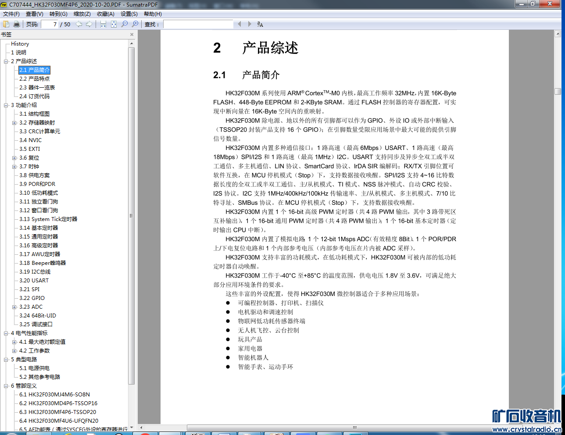Viewport: 565px width, 435px height.
Task: Click the horizontal scrollbar left arrow
Action: click(141, 428)
